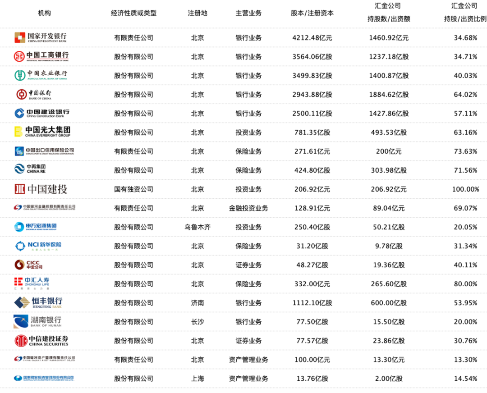487x393 pixels.
Task: Select the 1884.62亿股 cell
Action: (x=389, y=95)
